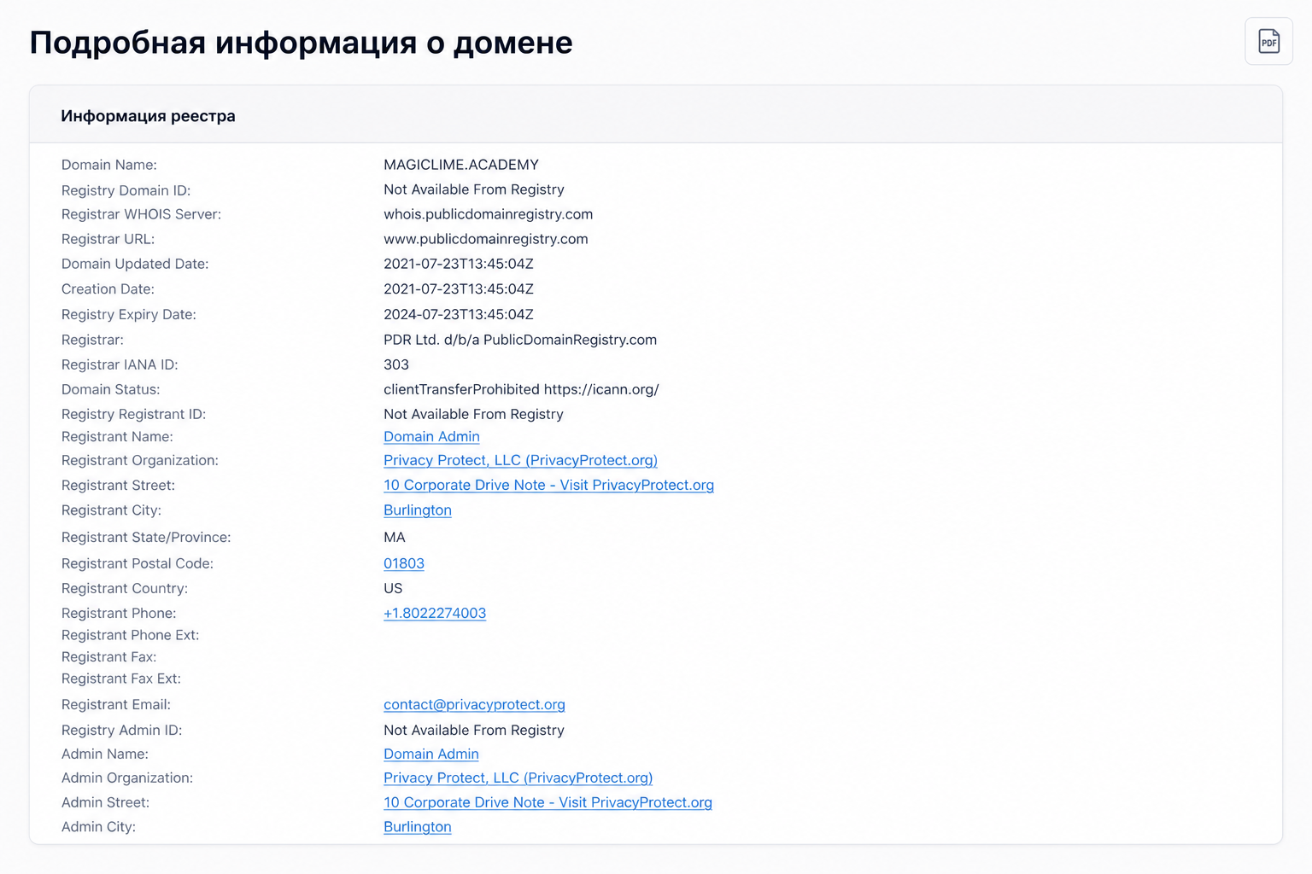The image size is (1312, 874).
Task: Open the contact@privacyprotect.org email link
Action: click(474, 704)
